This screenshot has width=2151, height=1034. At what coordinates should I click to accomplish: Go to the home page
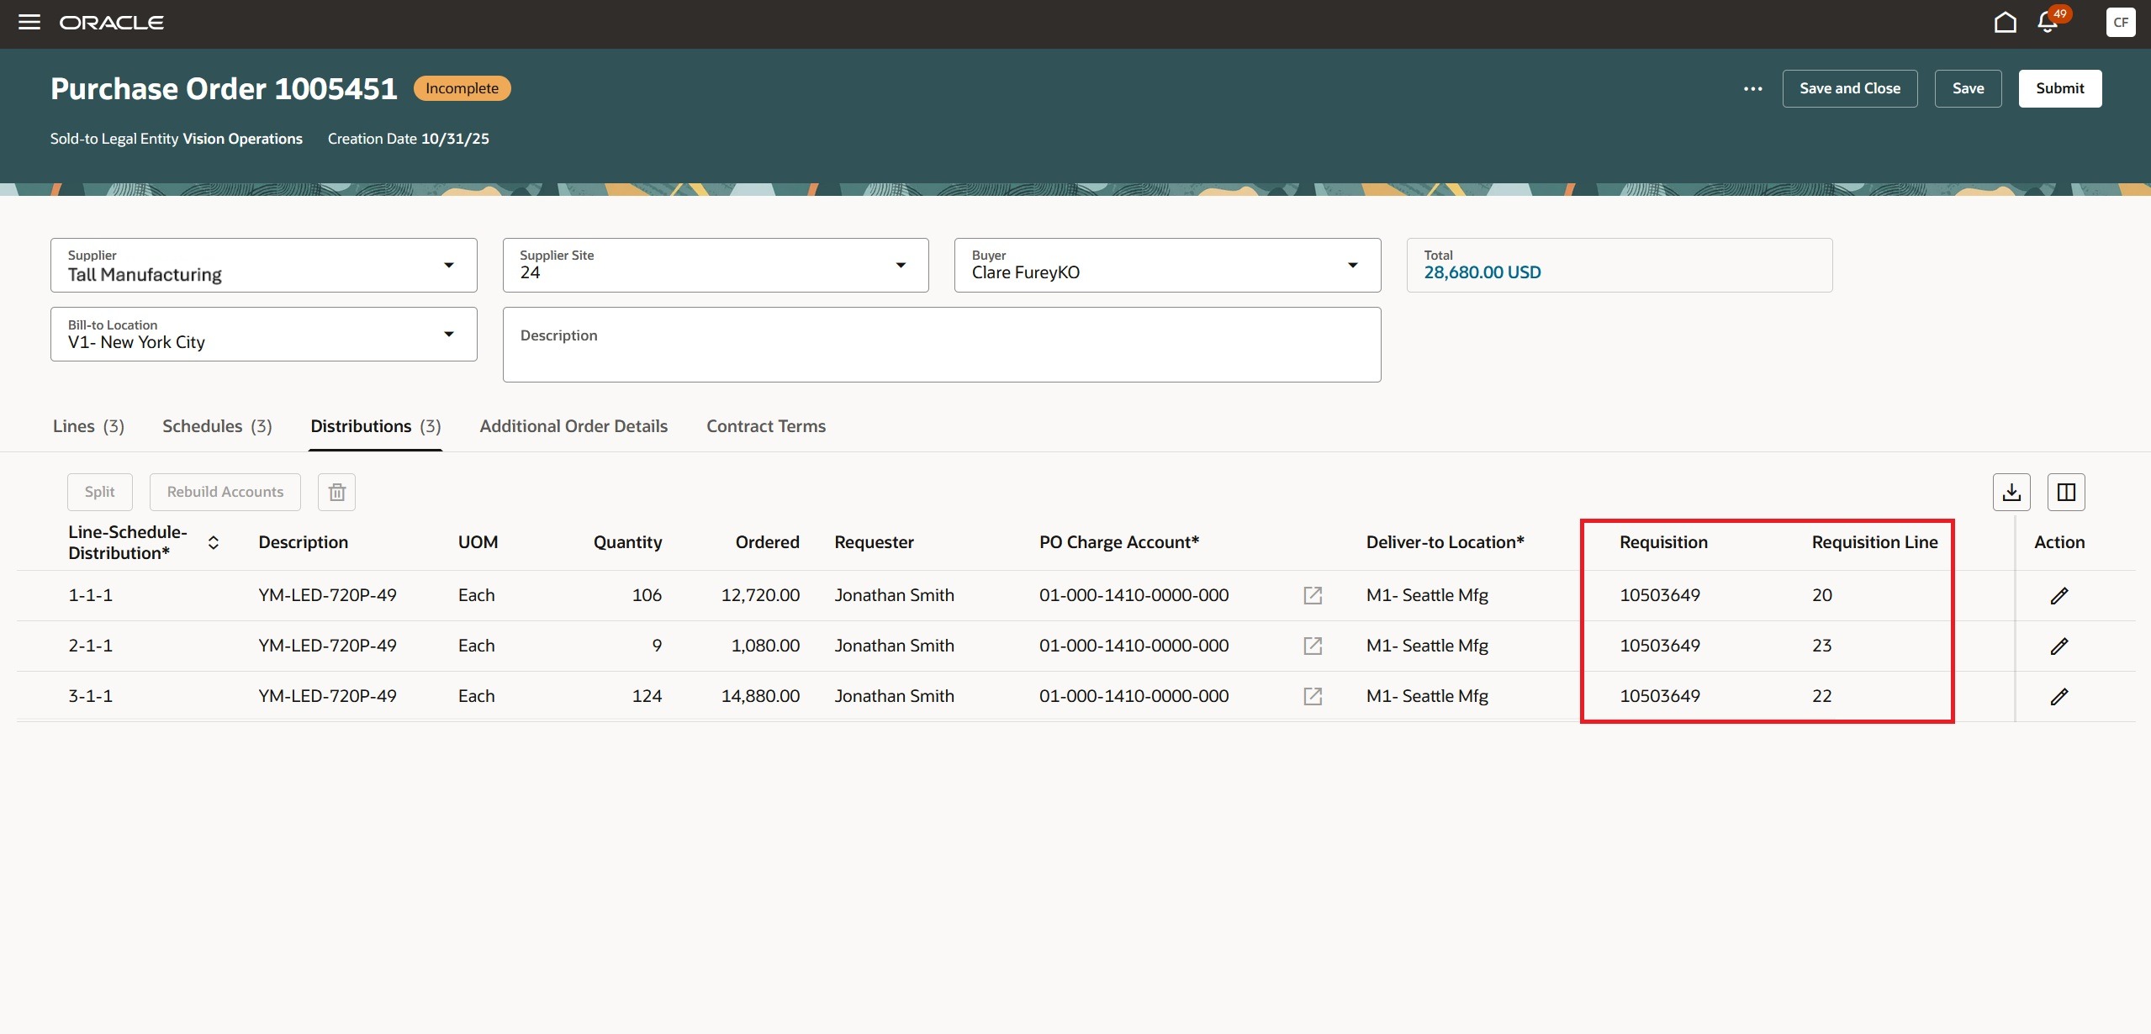pos(2005,23)
